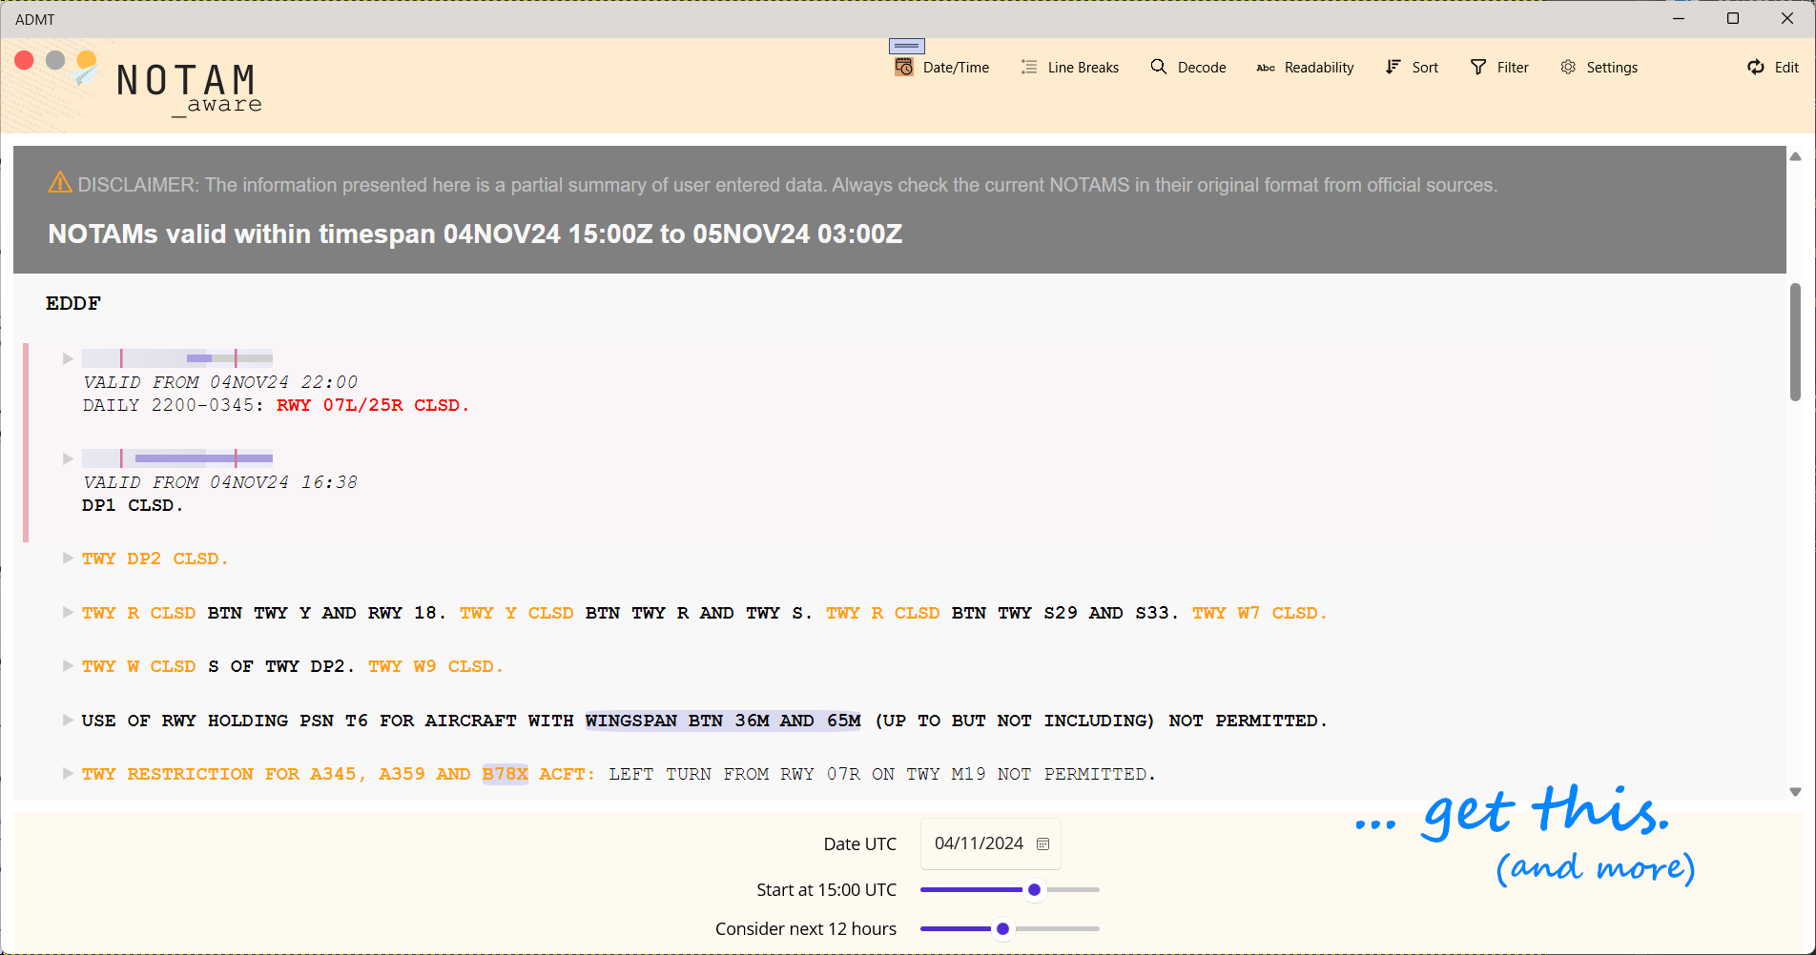Open the calendar picker in date field
The height and width of the screenshot is (955, 1816).
click(x=1042, y=844)
